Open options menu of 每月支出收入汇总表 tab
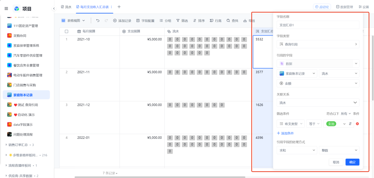Image resolution: width=374 pixels, height=178 pixels. 111,7
